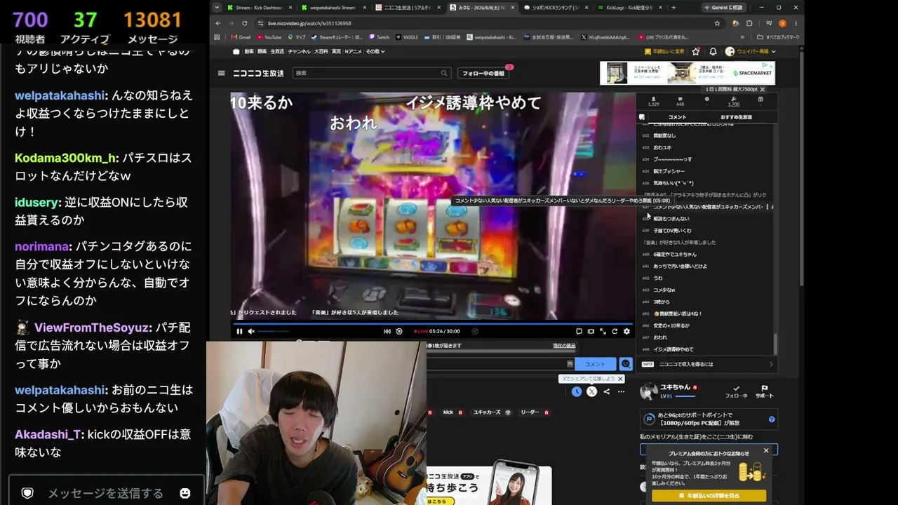Open the ユキッカーズ tag help icon
Screen dimensions: 898x505
(x=508, y=412)
